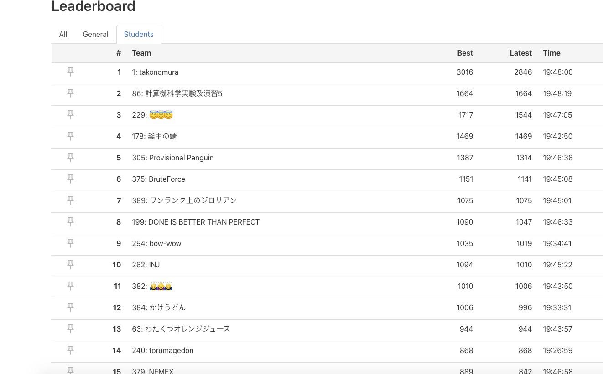The image size is (603, 374).
Task: Open the General leaderboard tab
Action: pos(95,34)
